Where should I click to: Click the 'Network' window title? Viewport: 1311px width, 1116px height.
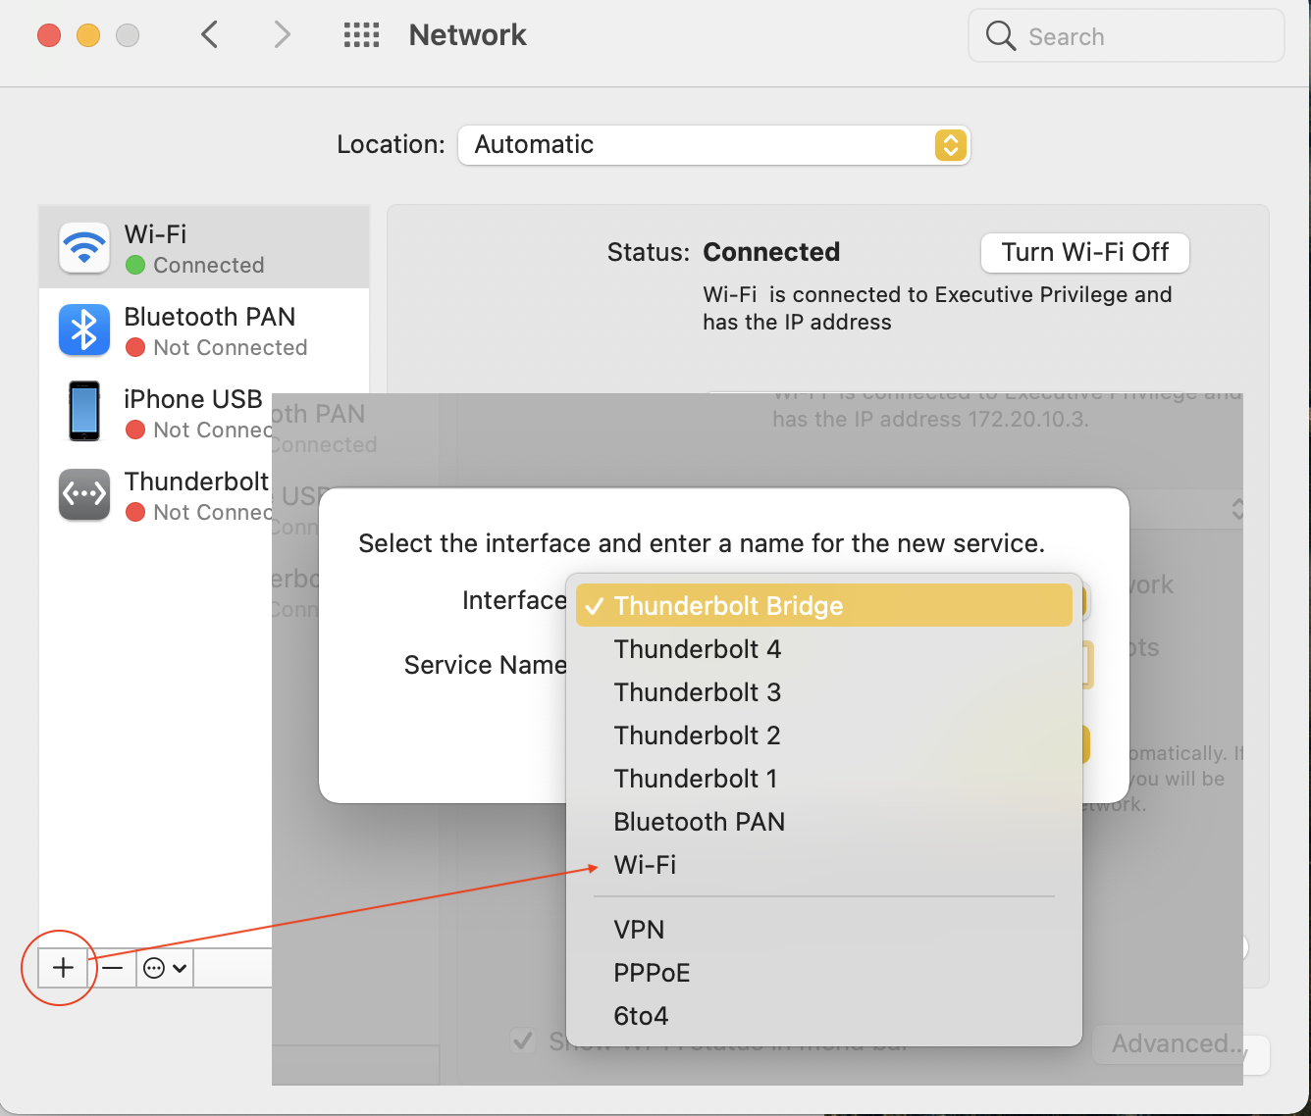(468, 35)
